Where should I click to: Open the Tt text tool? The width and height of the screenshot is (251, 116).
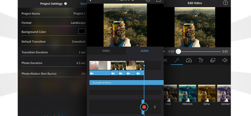(201, 60)
